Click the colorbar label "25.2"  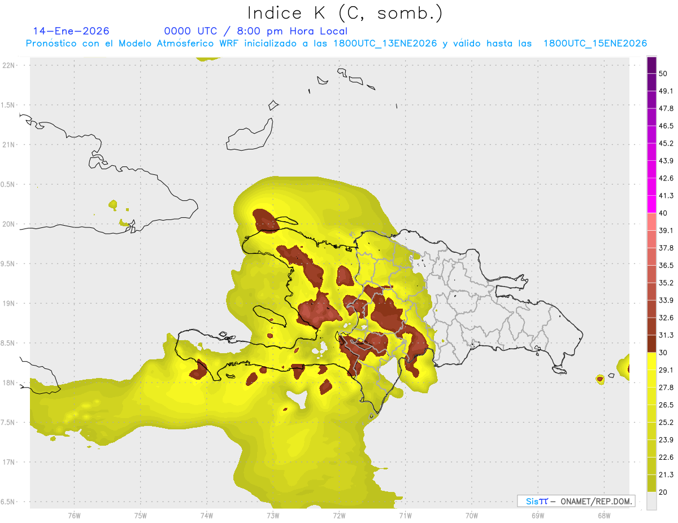pyautogui.click(x=666, y=422)
